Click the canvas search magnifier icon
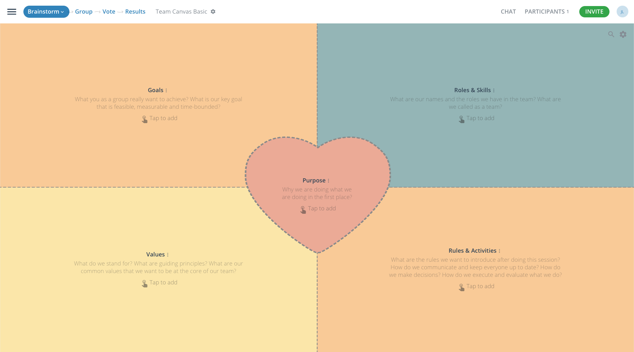634x352 pixels. [611, 34]
